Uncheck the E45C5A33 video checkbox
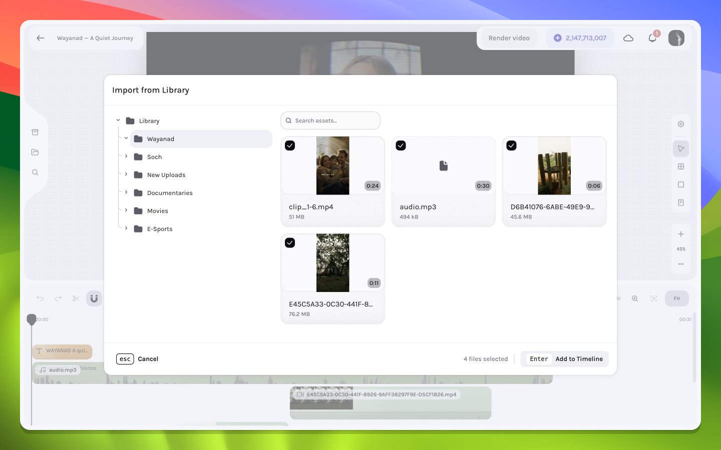 click(x=290, y=242)
